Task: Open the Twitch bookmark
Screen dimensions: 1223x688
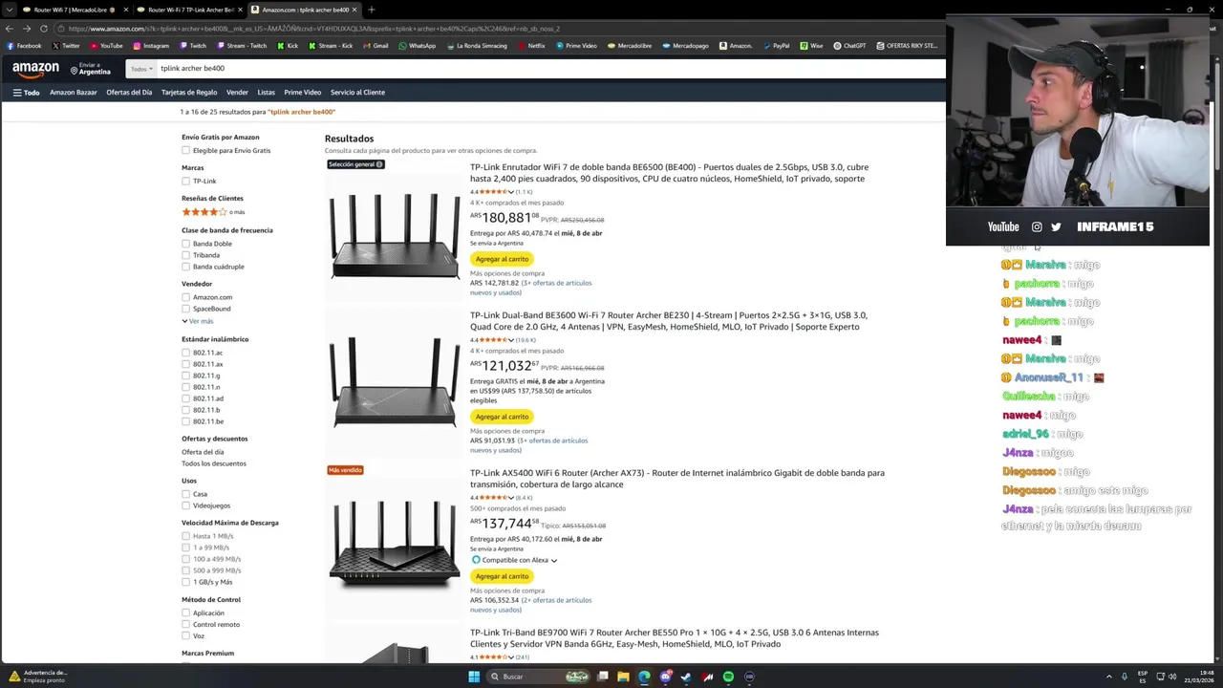Action: point(193,46)
